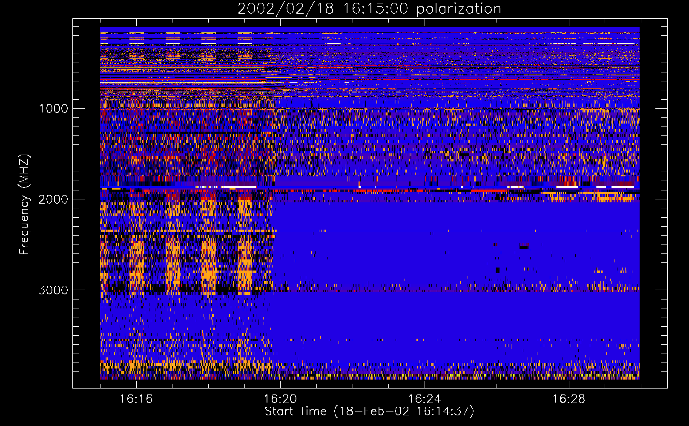Click the 16:20 time tick label
The image size is (689, 426).
point(280,399)
